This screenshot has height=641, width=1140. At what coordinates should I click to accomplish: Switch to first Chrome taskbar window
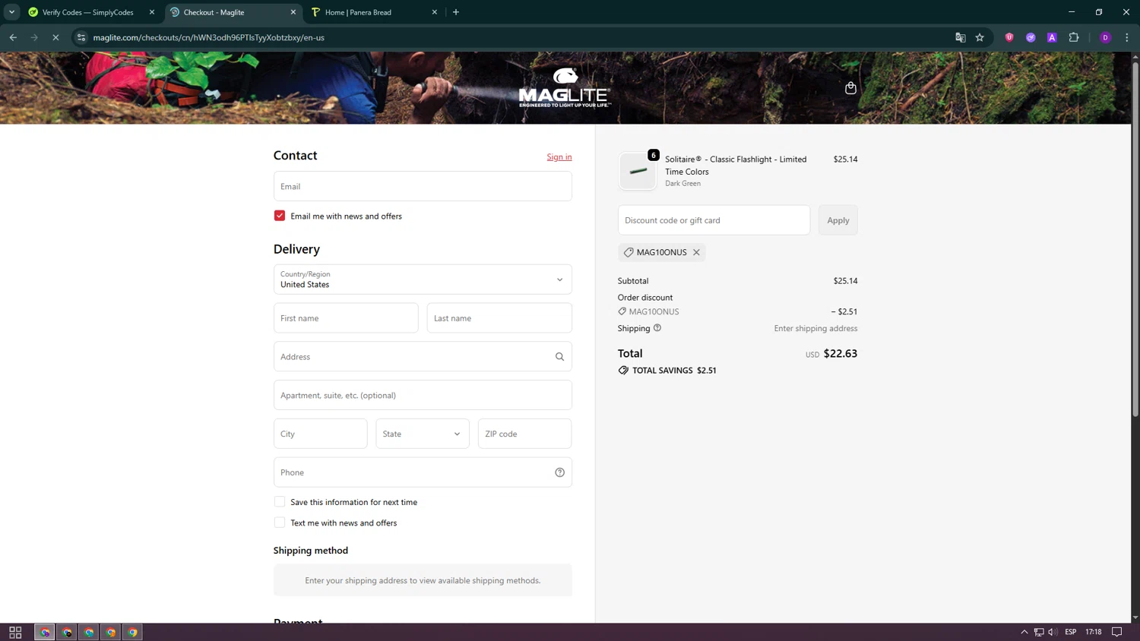(45, 632)
